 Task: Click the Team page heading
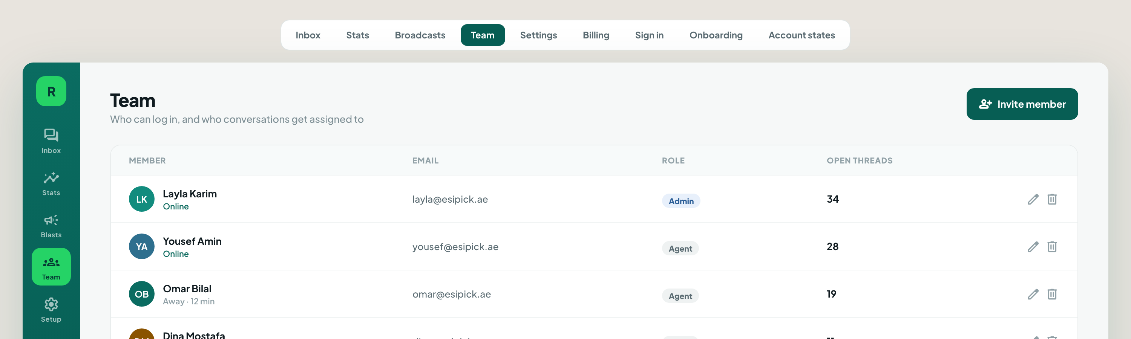click(133, 101)
